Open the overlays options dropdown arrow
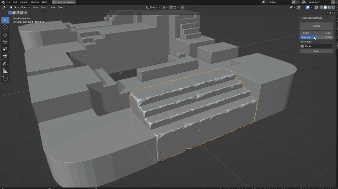338x189 pixels. [x=311, y=7]
